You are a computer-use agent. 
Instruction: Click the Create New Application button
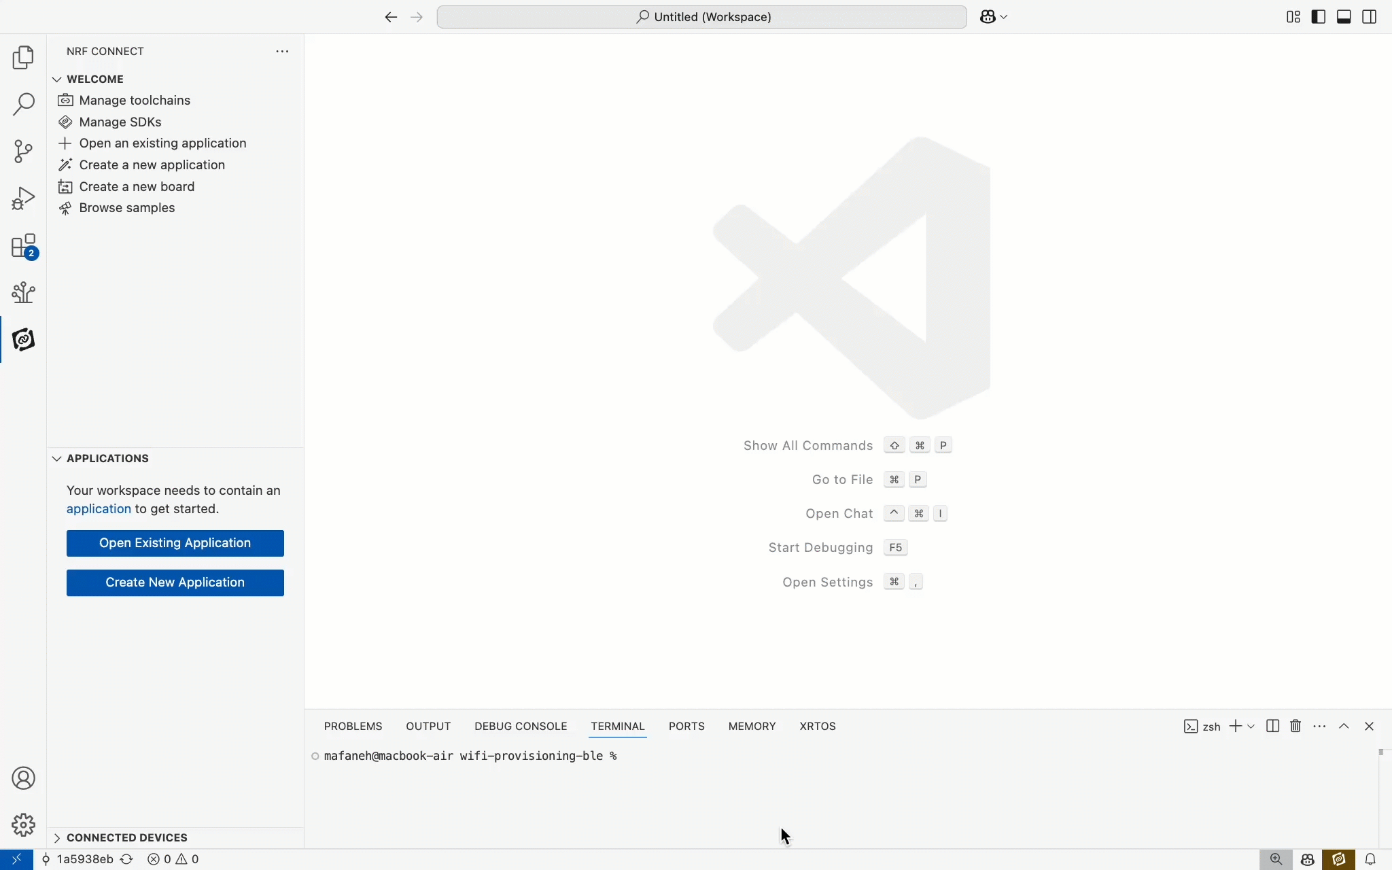(x=175, y=582)
